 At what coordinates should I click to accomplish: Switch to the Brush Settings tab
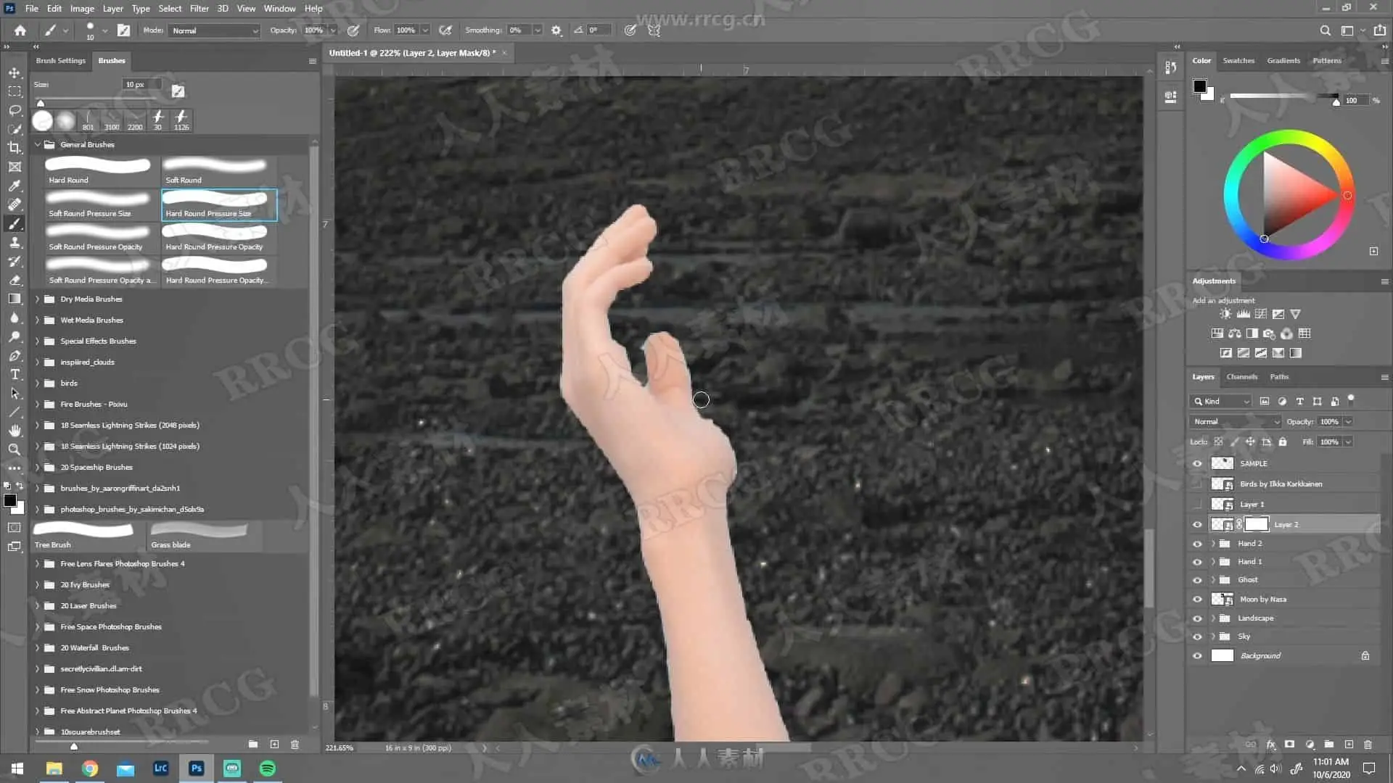coord(61,60)
